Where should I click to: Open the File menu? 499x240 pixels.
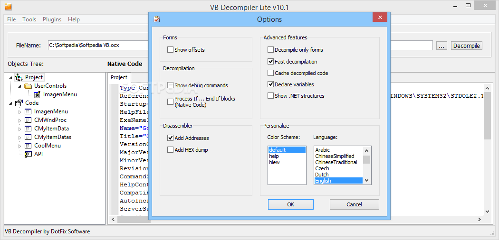[x=11, y=19]
